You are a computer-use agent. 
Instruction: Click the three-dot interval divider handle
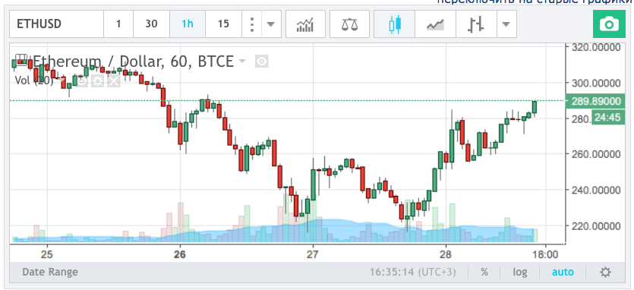tap(252, 24)
